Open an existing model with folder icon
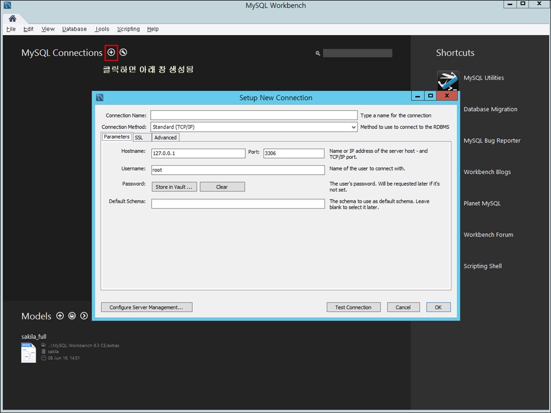This screenshot has width=551, height=413. 72,316
